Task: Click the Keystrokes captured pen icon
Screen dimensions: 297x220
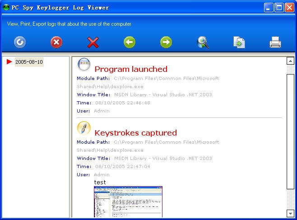Action: (x=84, y=128)
